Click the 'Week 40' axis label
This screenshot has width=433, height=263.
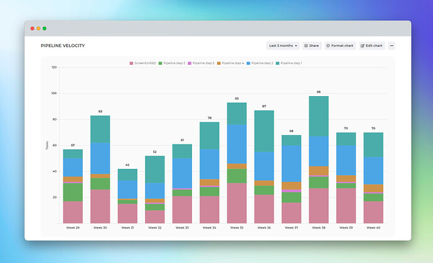pos(373,228)
